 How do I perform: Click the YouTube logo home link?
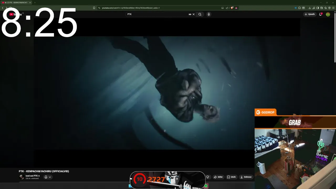click(16, 14)
